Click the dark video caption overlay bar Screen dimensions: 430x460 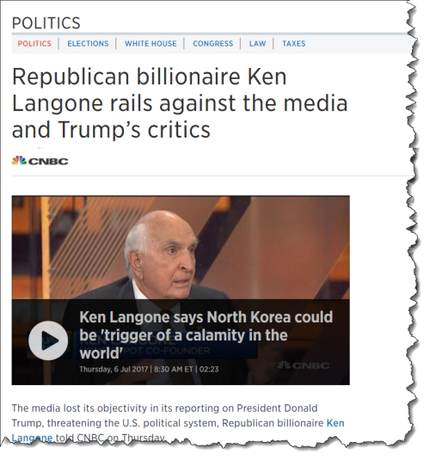tap(181, 342)
